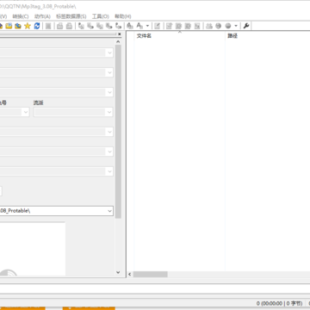Click the discogs disc tag source icon
310x310 pixels.
click(219, 26)
